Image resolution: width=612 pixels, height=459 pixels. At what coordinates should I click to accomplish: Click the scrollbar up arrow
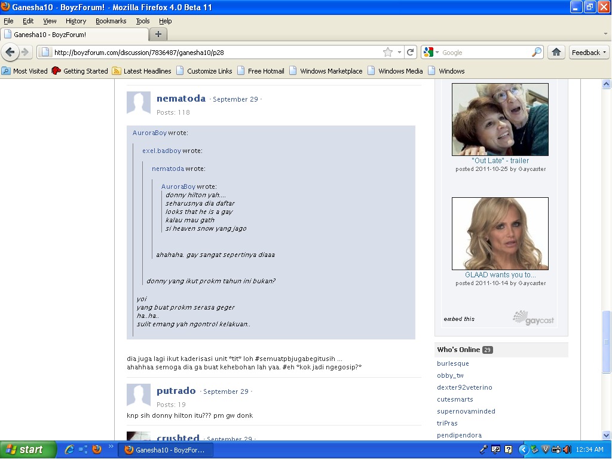pyautogui.click(x=606, y=84)
